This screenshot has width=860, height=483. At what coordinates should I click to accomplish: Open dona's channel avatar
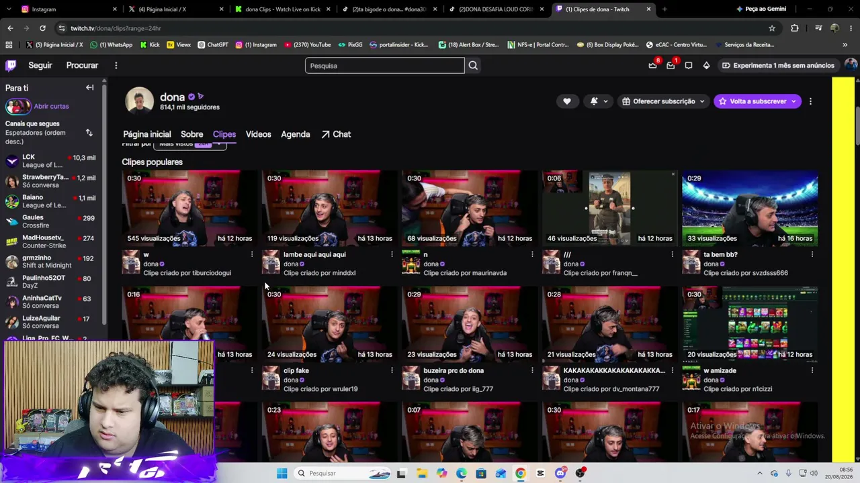[139, 101]
